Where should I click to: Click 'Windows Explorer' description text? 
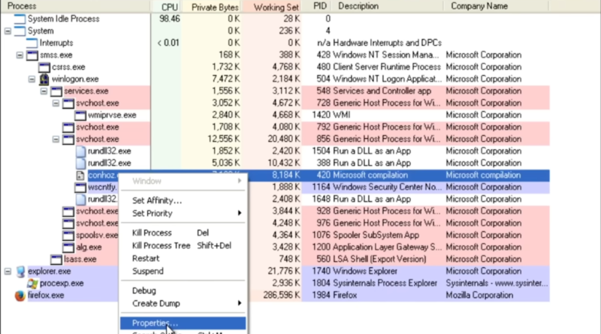click(365, 271)
